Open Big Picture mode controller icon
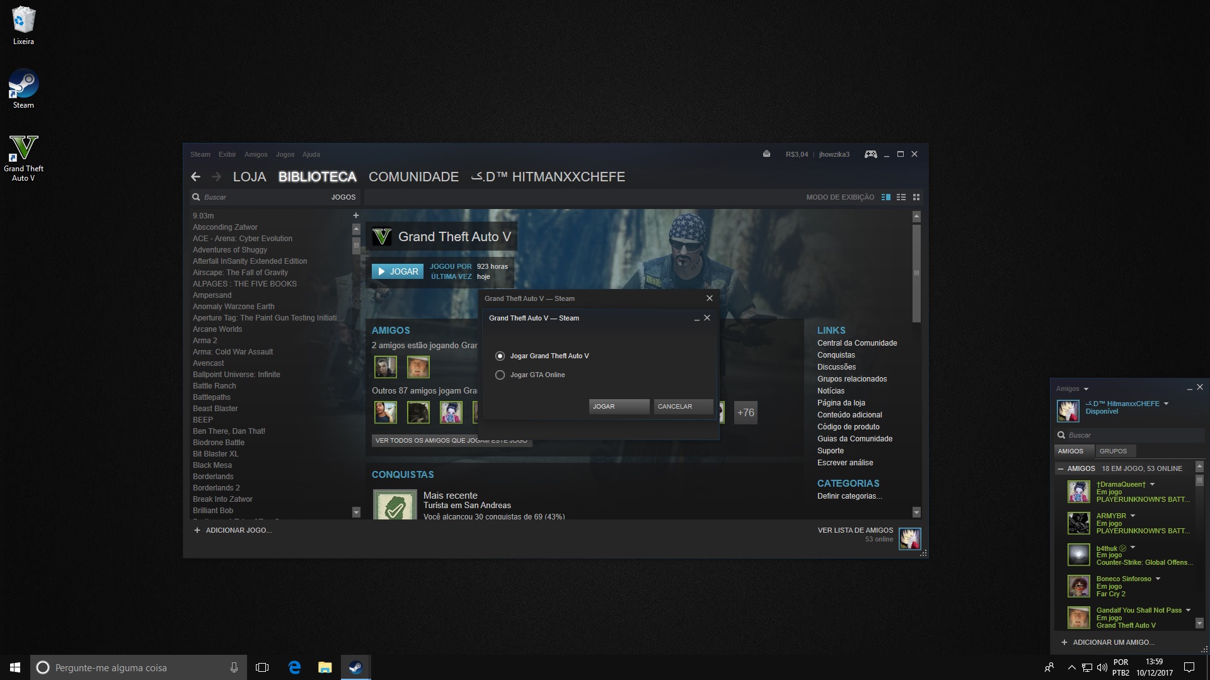 pos(870,154)
